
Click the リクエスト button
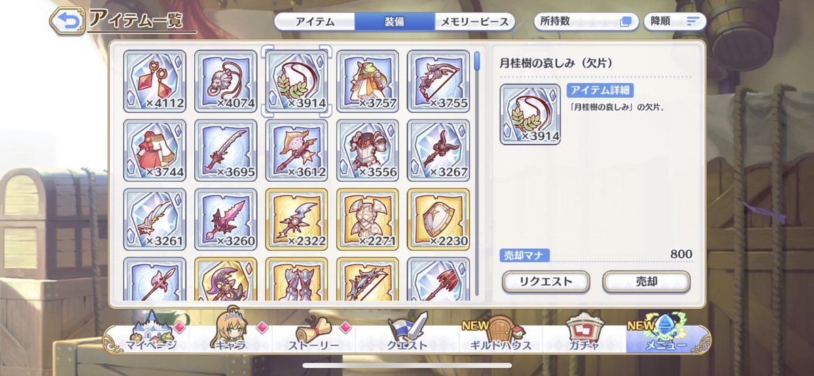pyautogui.click(x=546, y=282)
